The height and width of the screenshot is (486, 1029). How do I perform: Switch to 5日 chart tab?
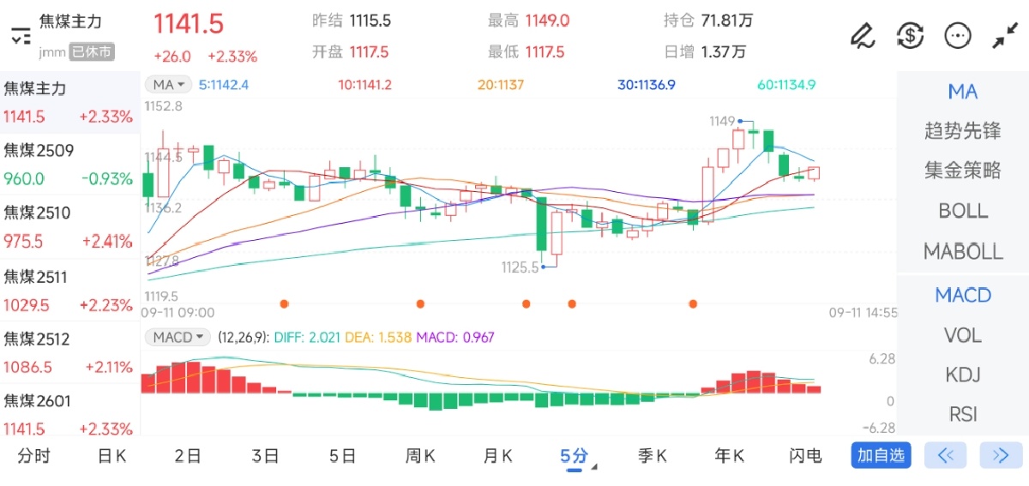(x=342, y=456)
